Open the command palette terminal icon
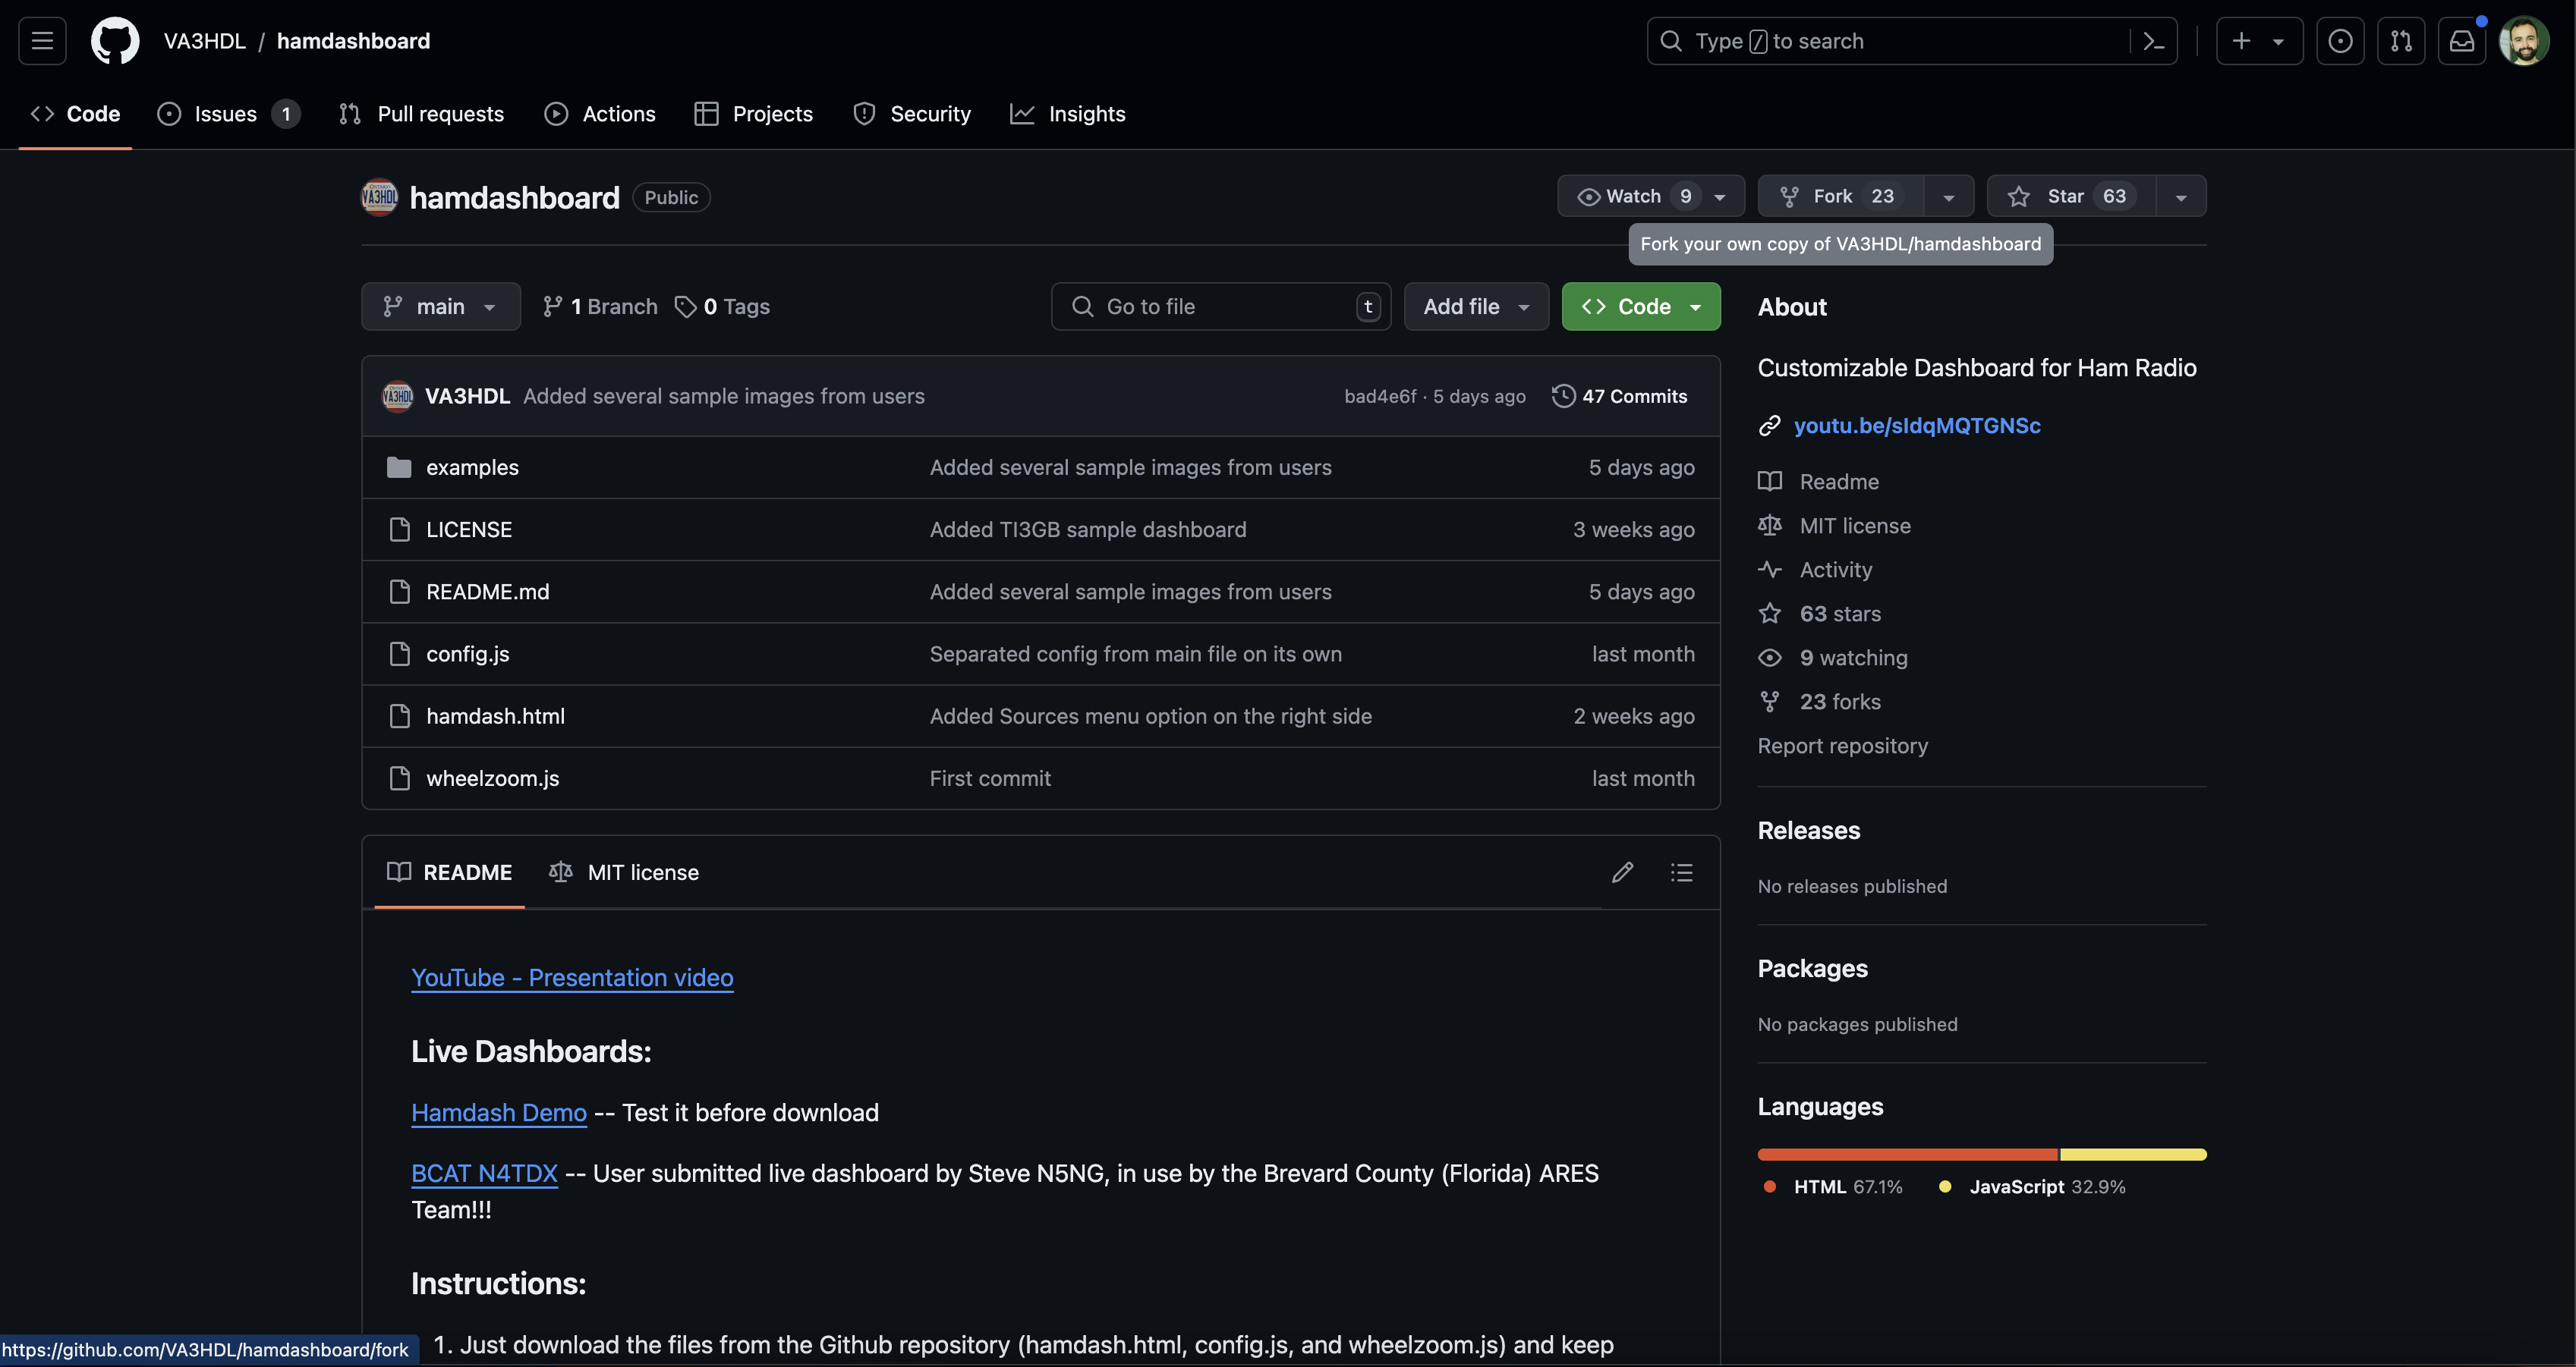The width and height of the screenshot is (2576, 1367). [x=2154, y=40]
